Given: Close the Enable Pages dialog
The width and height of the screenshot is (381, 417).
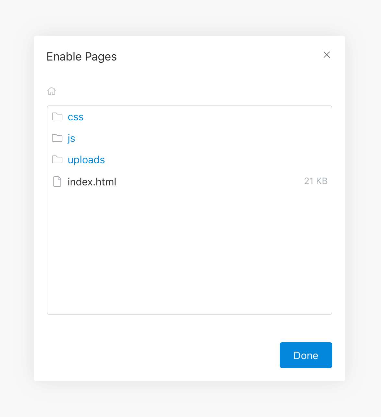Looking at the screenshot, I should tap(326, 55).
